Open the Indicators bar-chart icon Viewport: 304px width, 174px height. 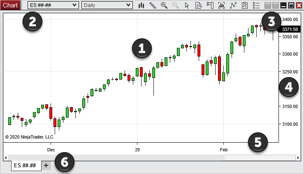(x=221, y=5)
